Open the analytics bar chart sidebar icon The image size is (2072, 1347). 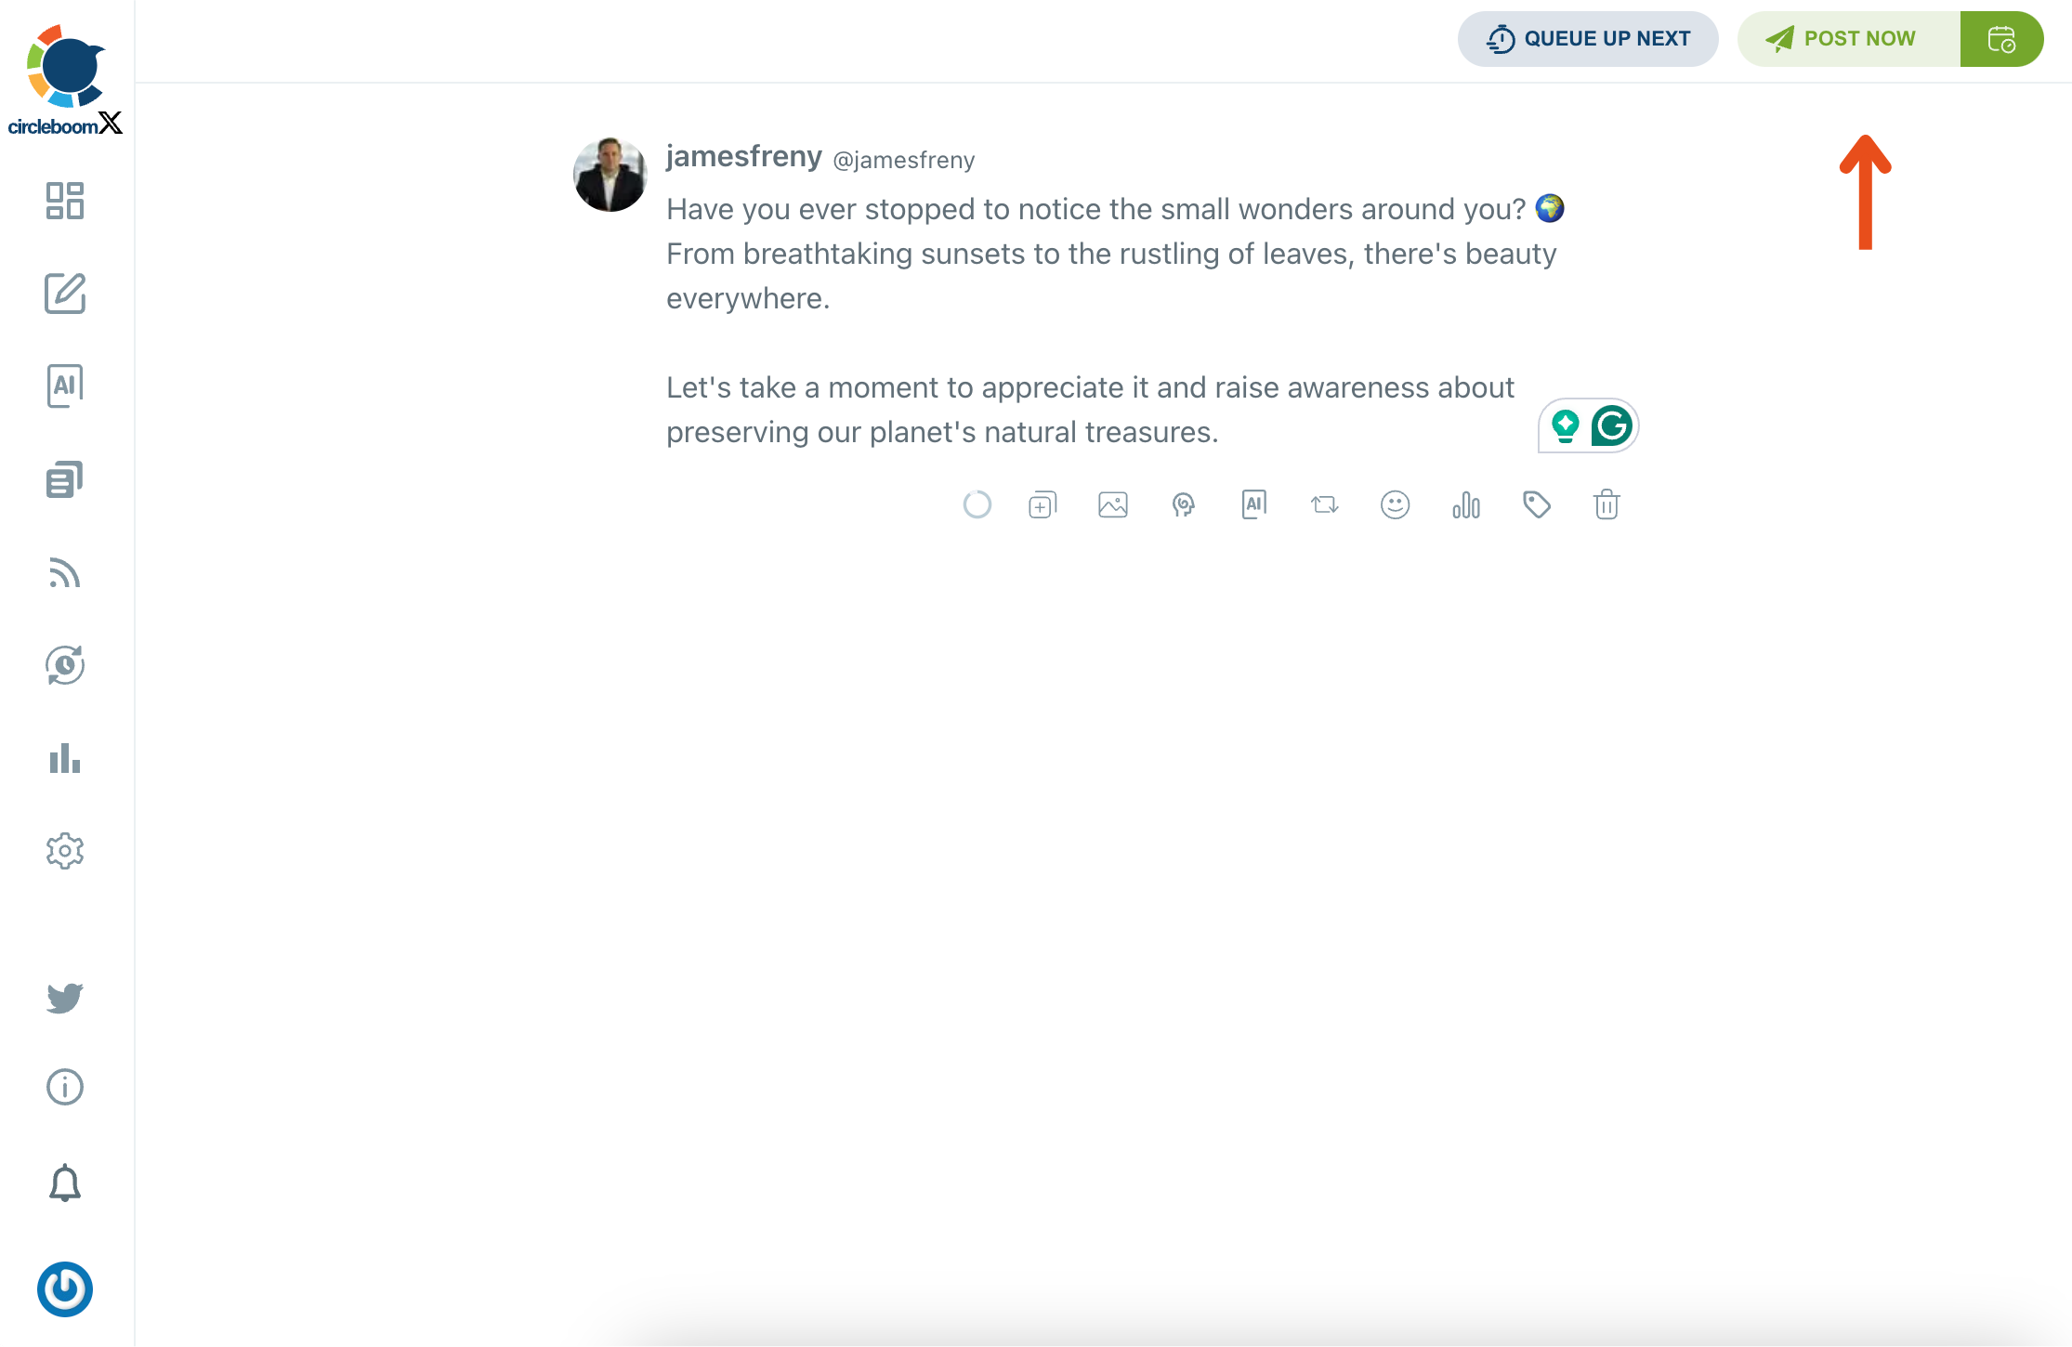[65, 758]
